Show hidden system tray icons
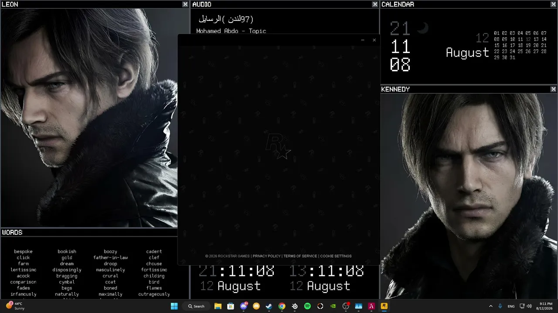 point(490,306)
